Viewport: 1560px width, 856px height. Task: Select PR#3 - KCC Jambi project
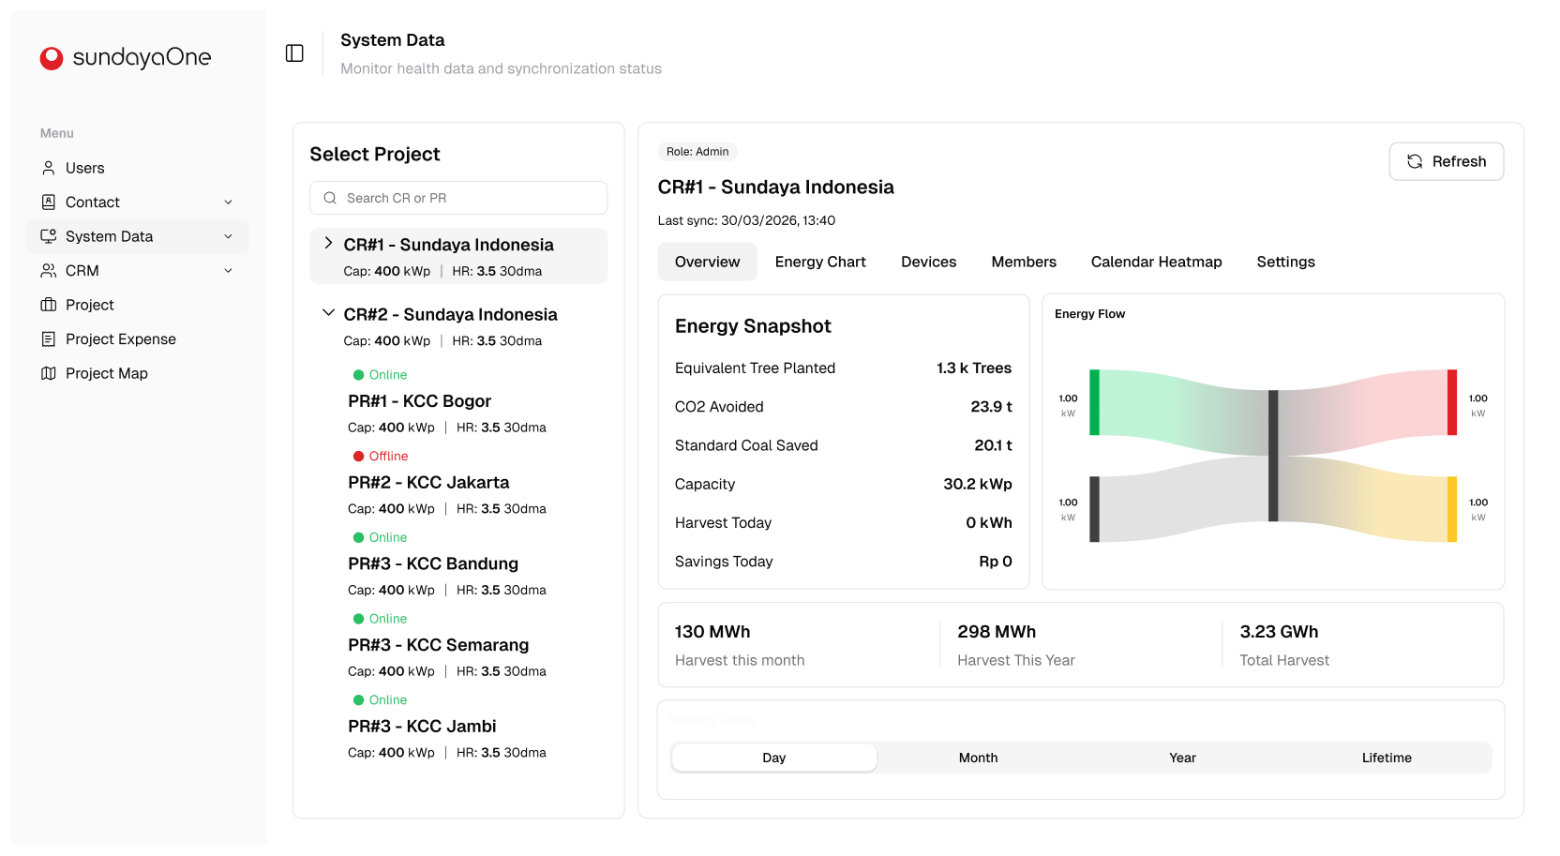pos(422,727)
